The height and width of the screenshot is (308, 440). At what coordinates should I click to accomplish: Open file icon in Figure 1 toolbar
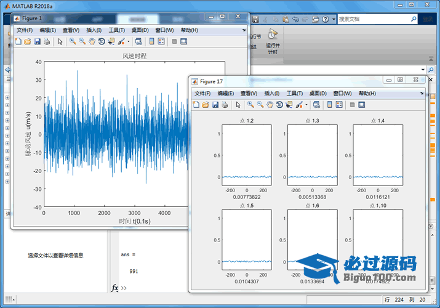click(x=28, y=41)
